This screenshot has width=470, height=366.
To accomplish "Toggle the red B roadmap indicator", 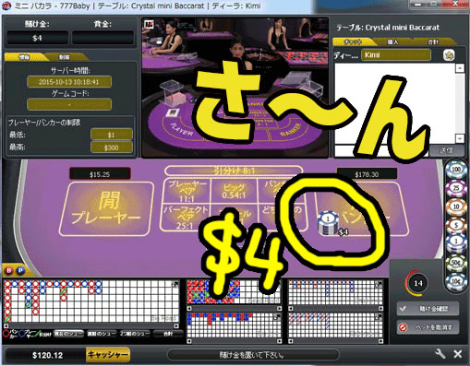I will [9, 270].
